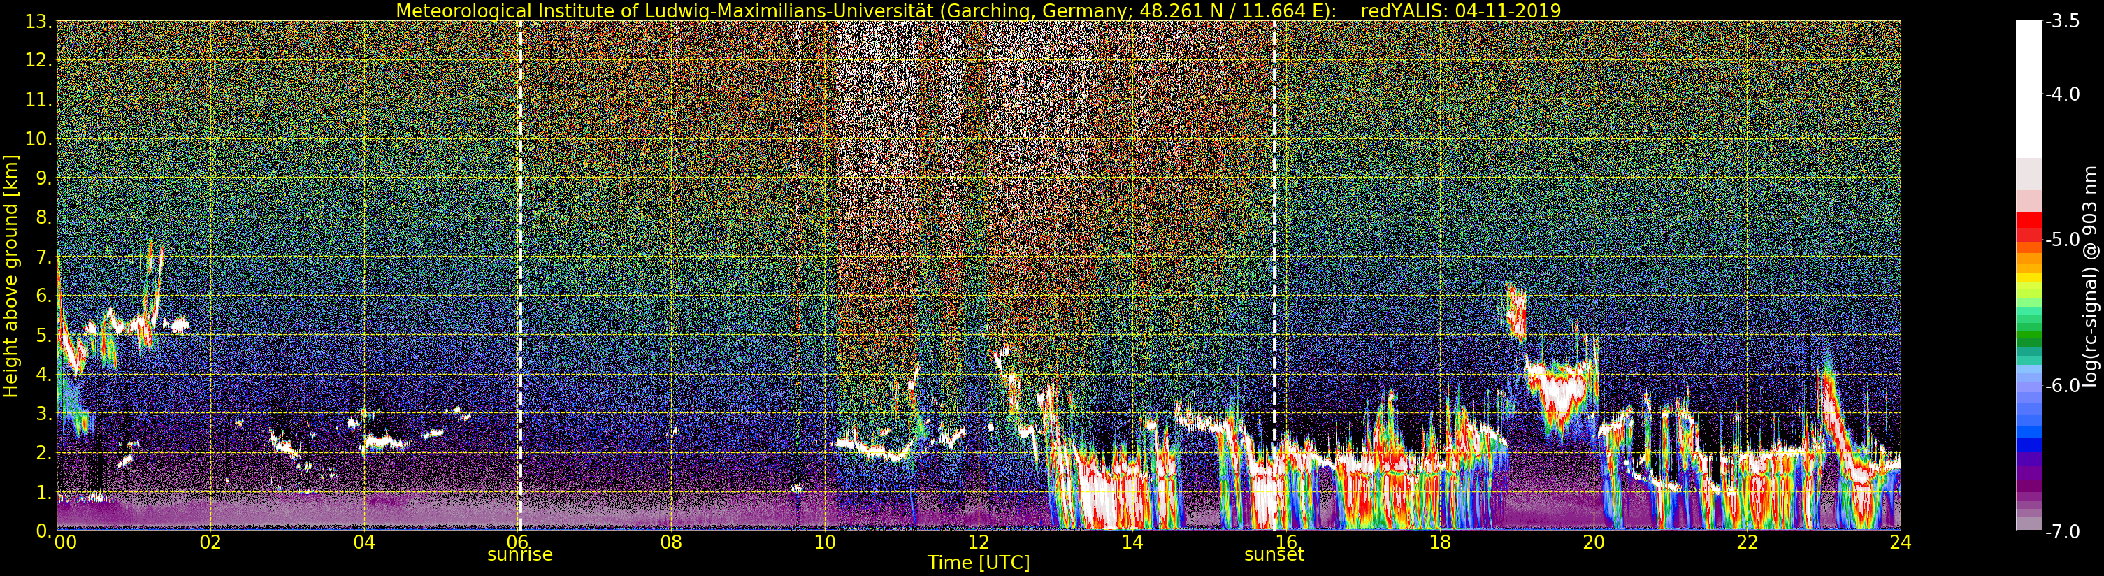Click the '9.' km tick on the height axis
Viewport: 2104px width, 576px height.
tap(44, 178)
